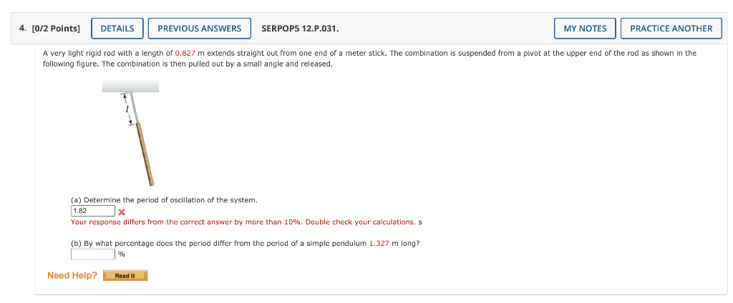Click the part (a) question text
The image size is (733, 303).
(x=164, y=200)
